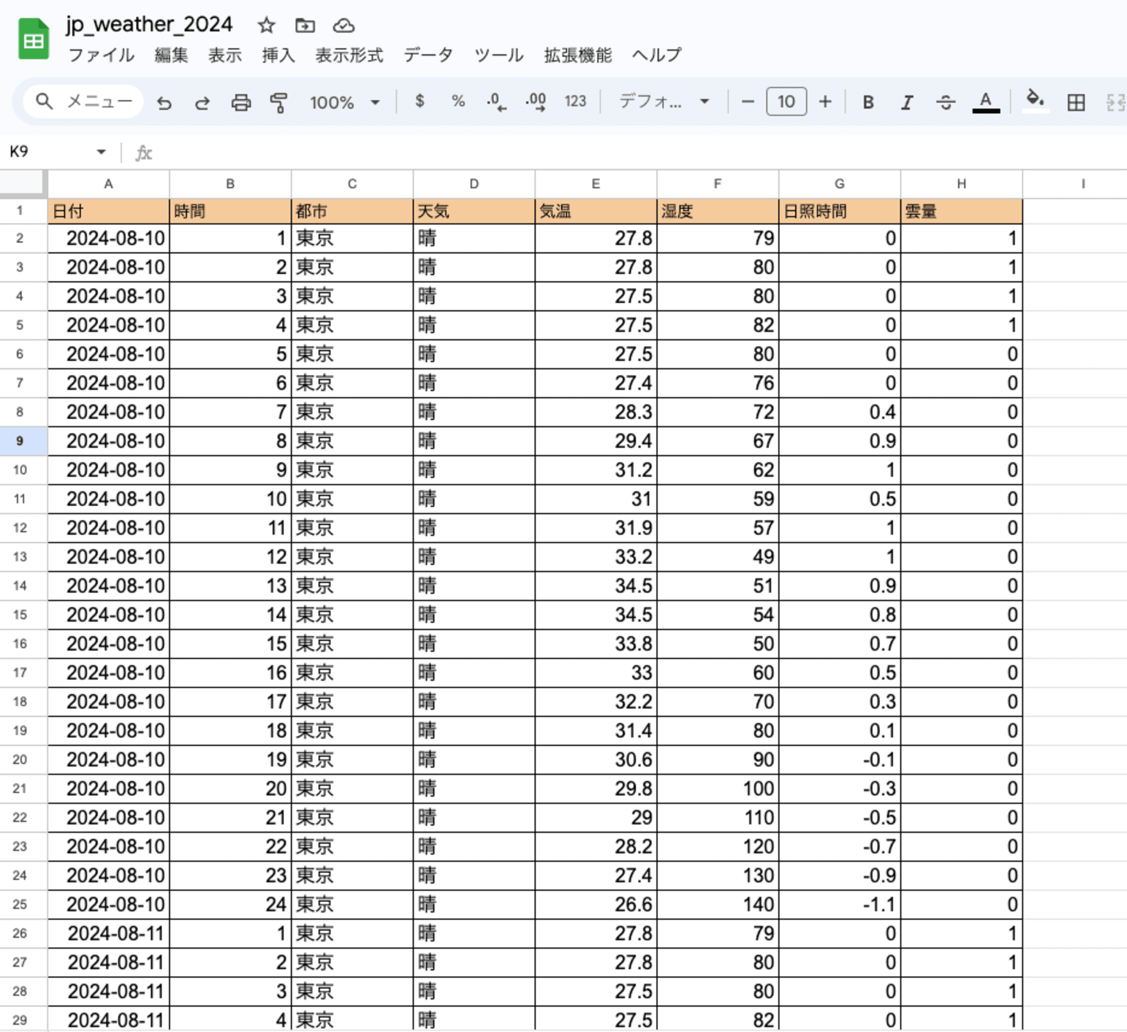Select the paint format roller icon
The image size is (1127, 1032).
278,102
